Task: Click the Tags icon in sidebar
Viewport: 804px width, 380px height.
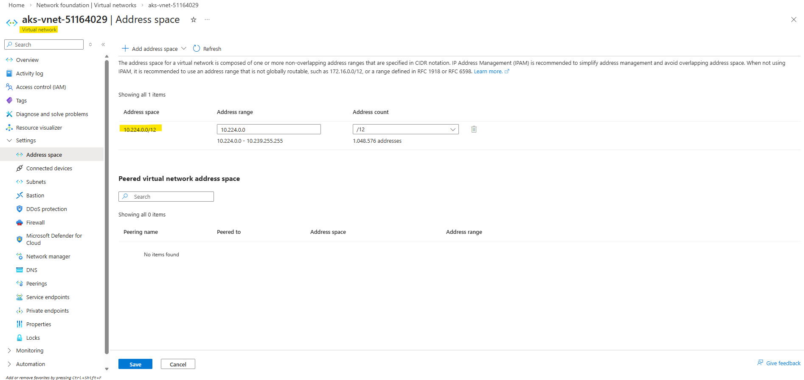Action: (x=9, y=101)
